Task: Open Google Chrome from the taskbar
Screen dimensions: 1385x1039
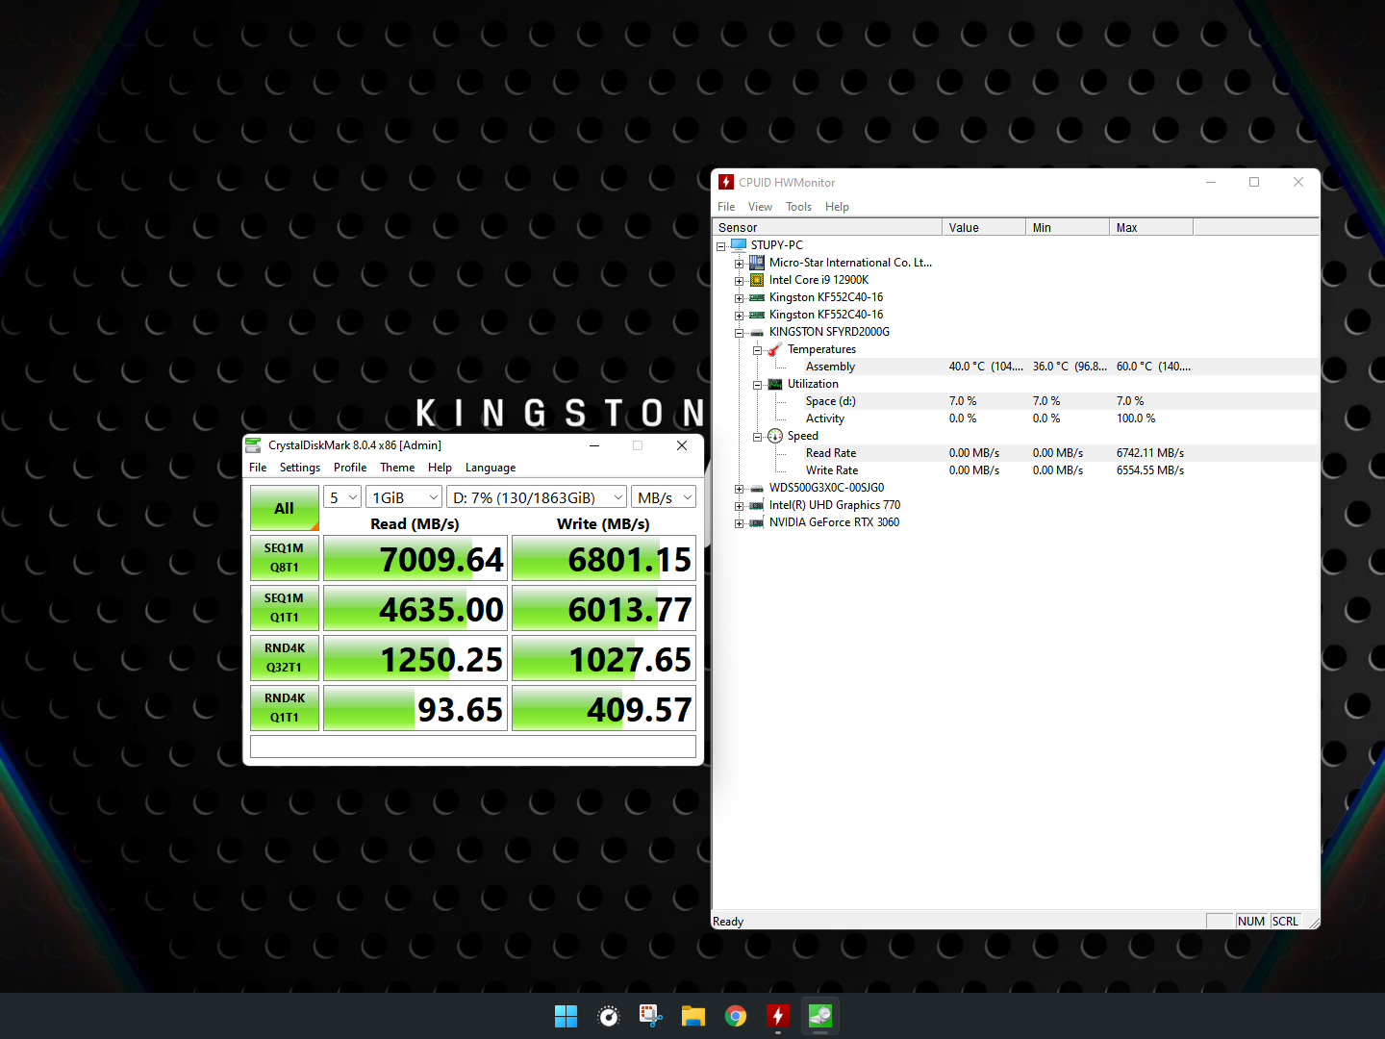Action: 736,1016
